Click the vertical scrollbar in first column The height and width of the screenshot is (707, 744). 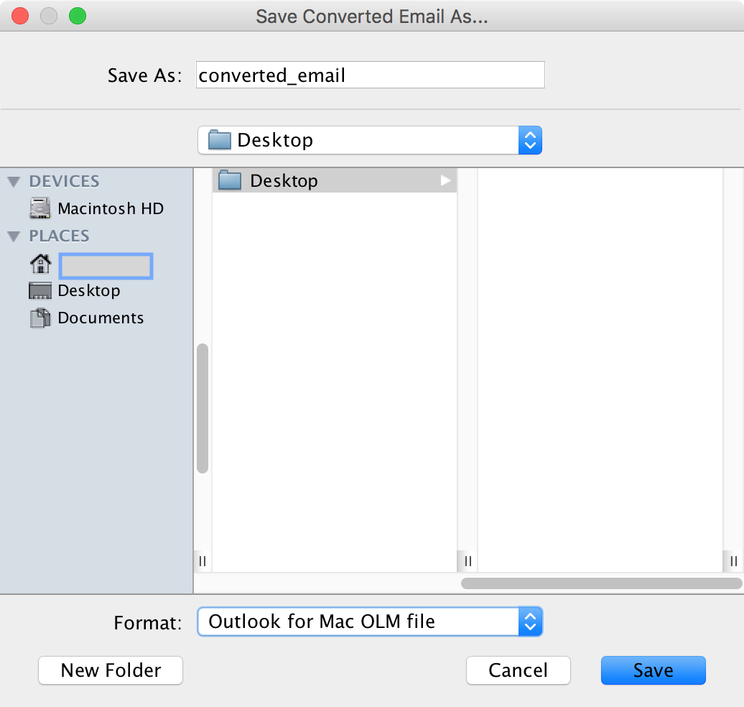[x=203, y=408]
